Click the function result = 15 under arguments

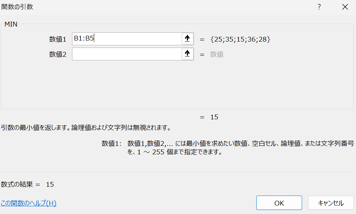tap(214, 117)
